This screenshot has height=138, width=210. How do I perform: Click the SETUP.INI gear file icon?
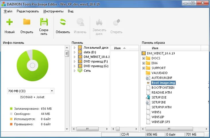pyautogui.click(x=148, y=102)
